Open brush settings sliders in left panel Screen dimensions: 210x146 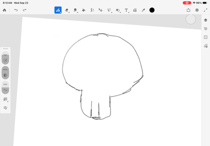coord(5,108)
